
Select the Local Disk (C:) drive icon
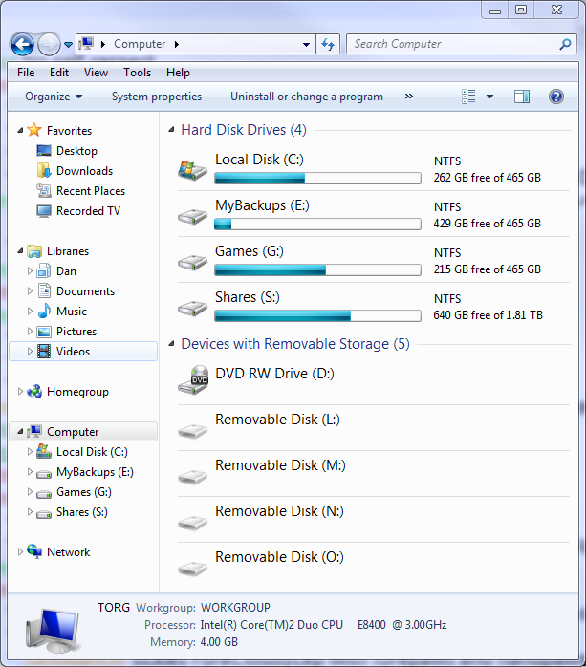(193, 169)
